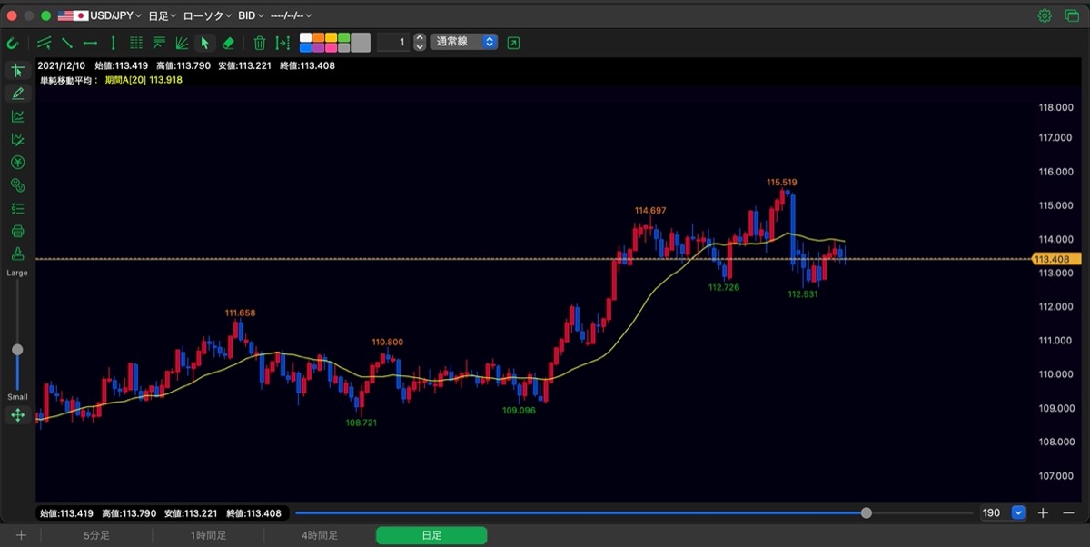Open the BID price type dropdown
The width and height of the screenshot is (1090, 547).
pos(252,16)
